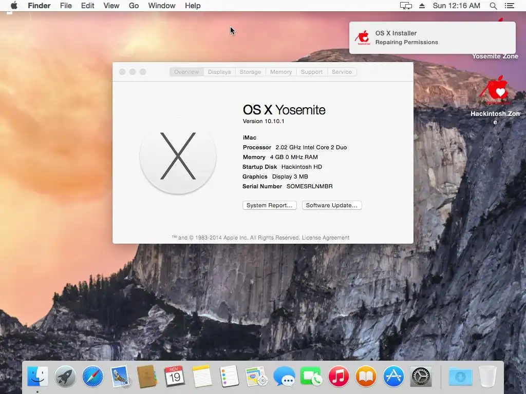
Task: Click the display mirroring menu bar icon
Action: (406, 6)
